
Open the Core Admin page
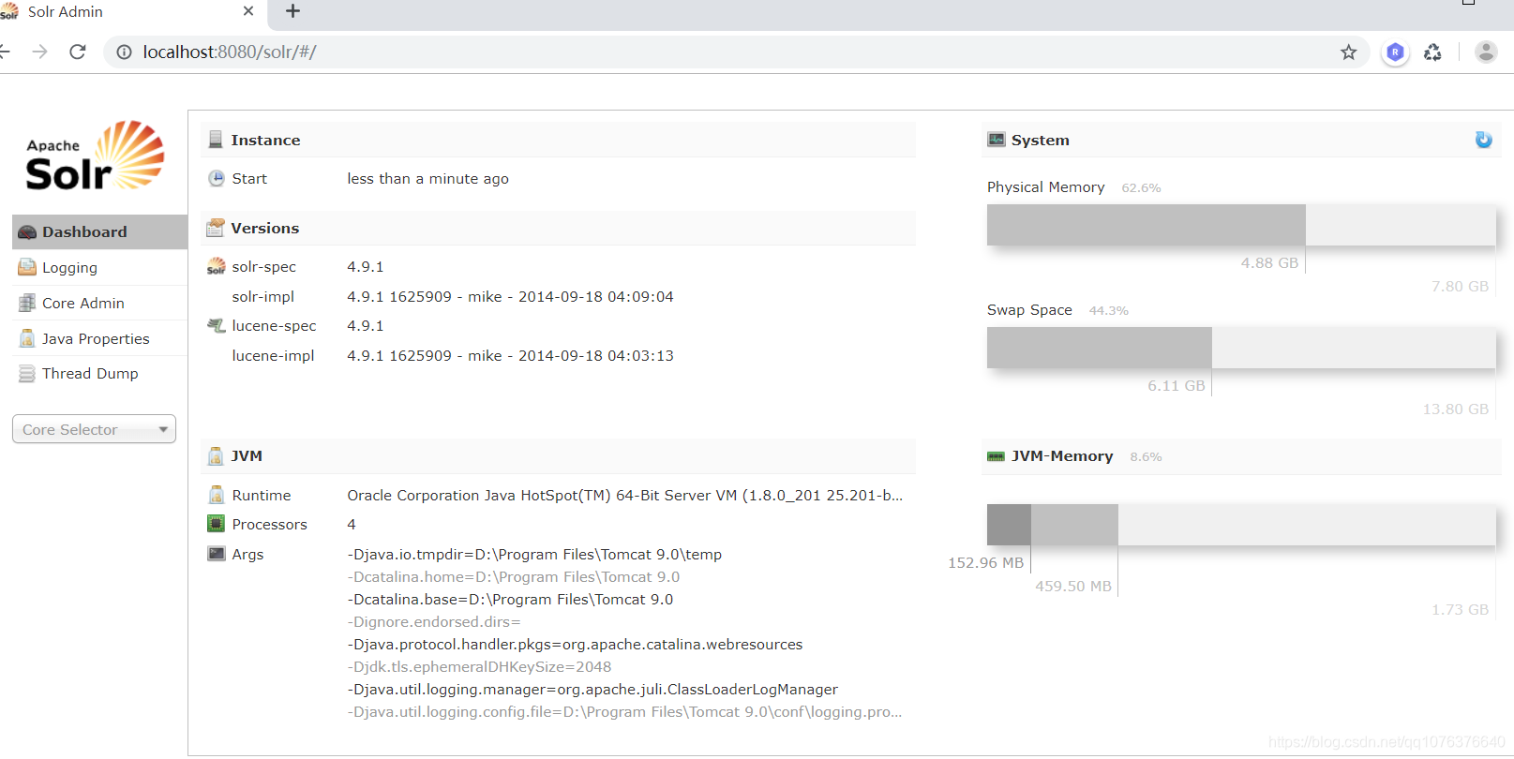(99, 303)
